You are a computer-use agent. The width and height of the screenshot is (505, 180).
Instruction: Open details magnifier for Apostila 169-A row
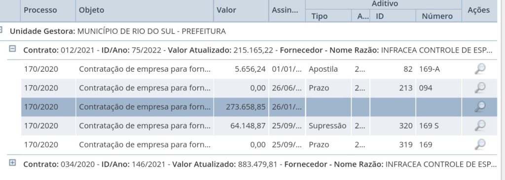pos(480,69)
